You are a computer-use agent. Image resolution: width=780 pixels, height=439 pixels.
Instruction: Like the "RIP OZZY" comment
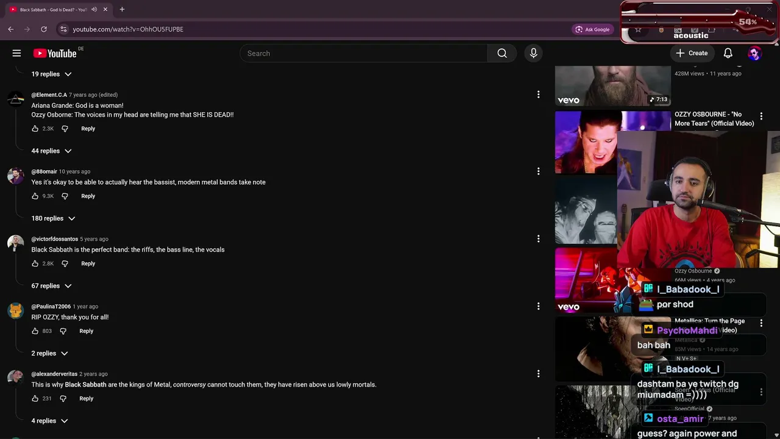(x=35, y=331)
